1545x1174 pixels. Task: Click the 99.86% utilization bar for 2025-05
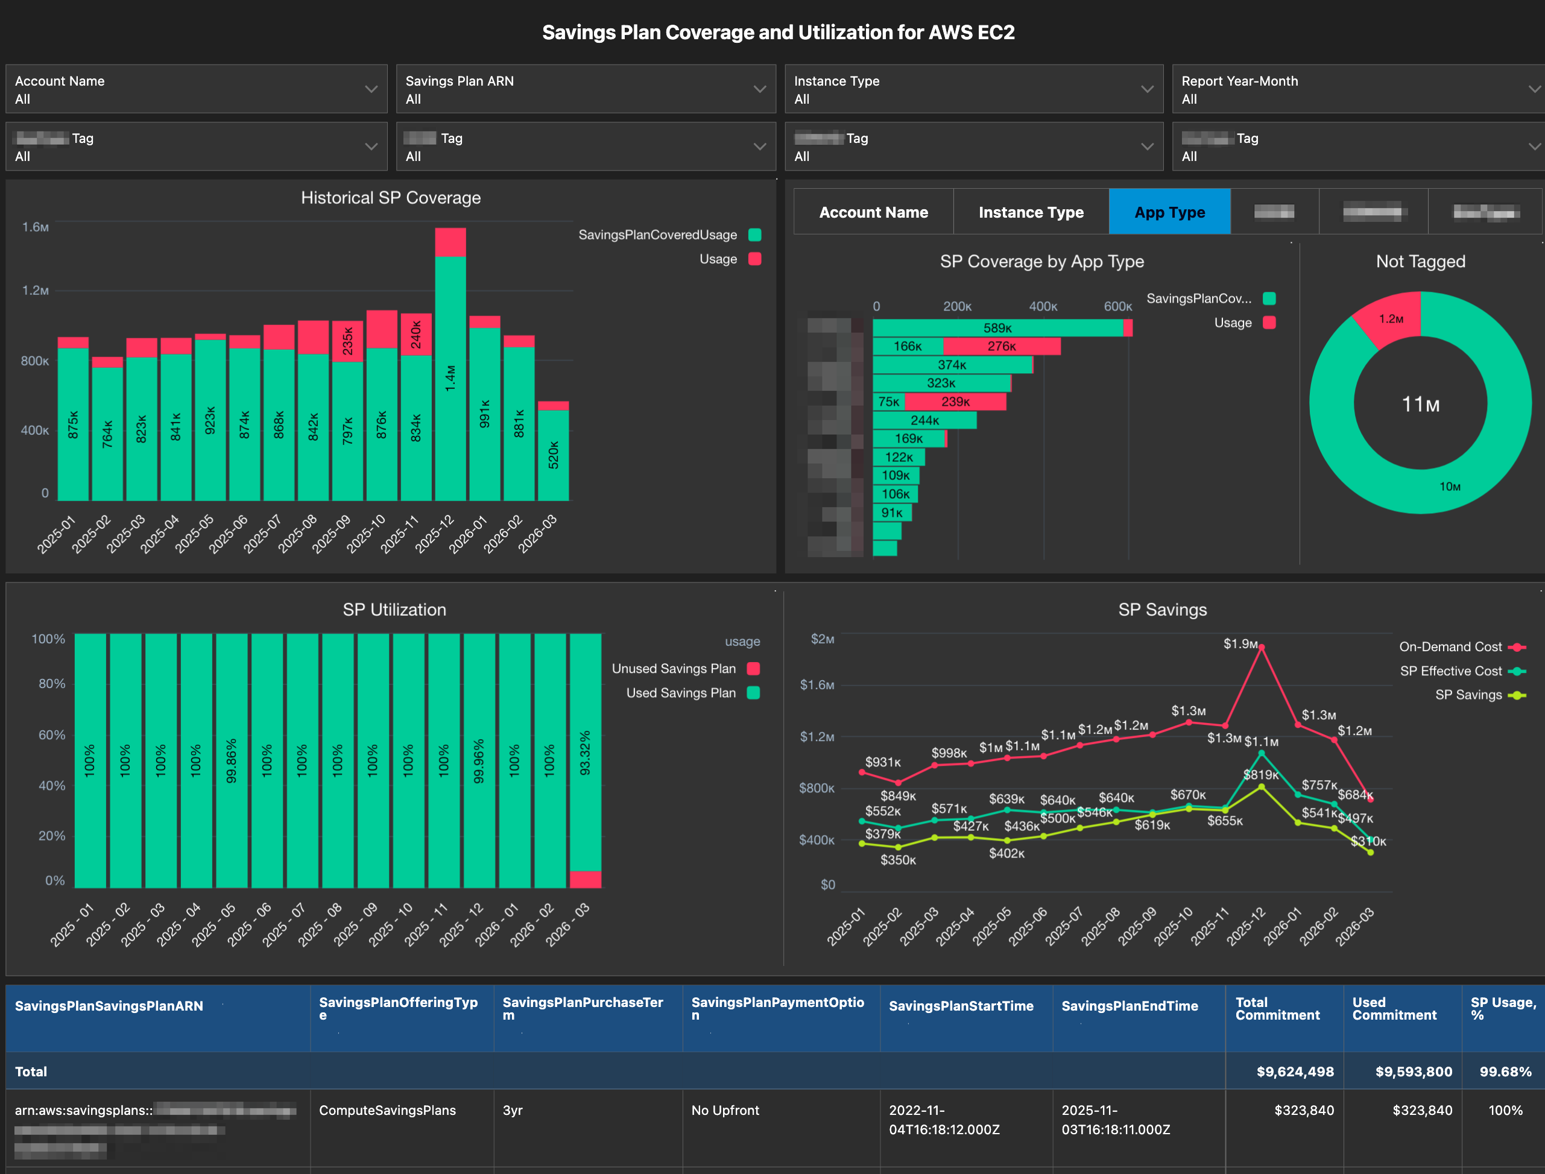coord(232,760)
